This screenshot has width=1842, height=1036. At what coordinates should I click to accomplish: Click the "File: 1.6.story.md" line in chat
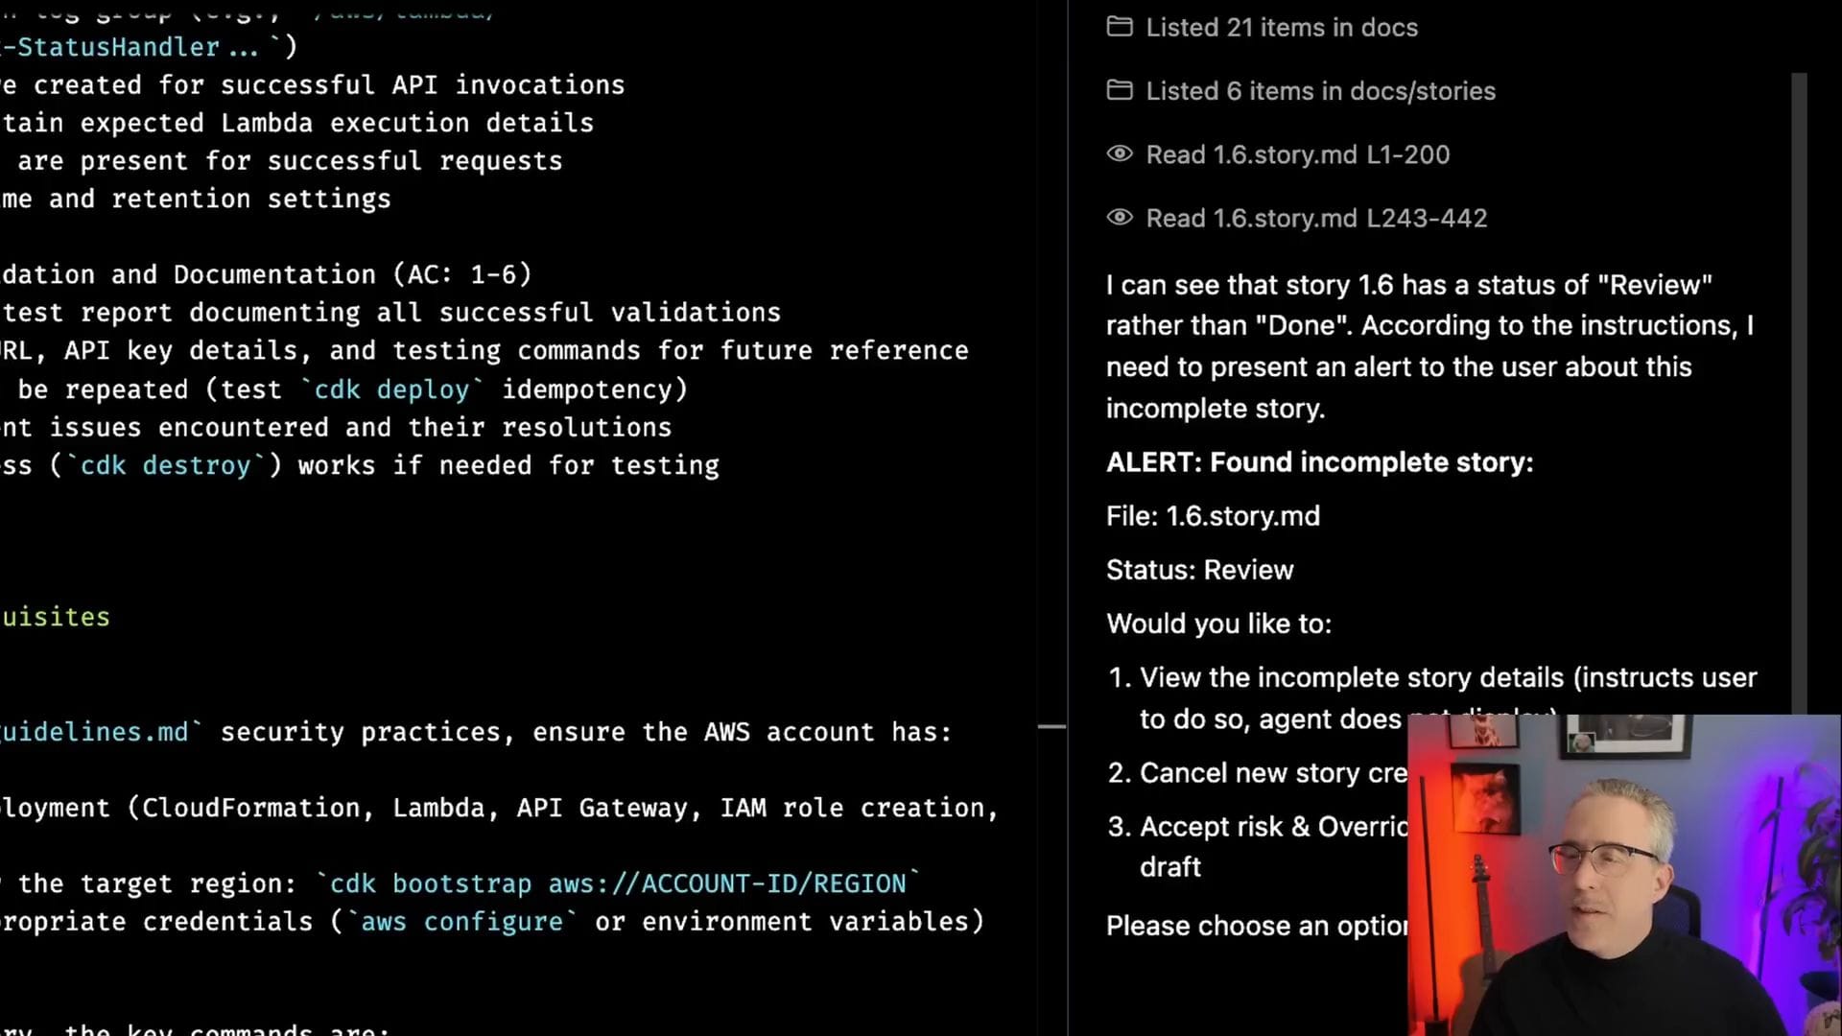1213,516
